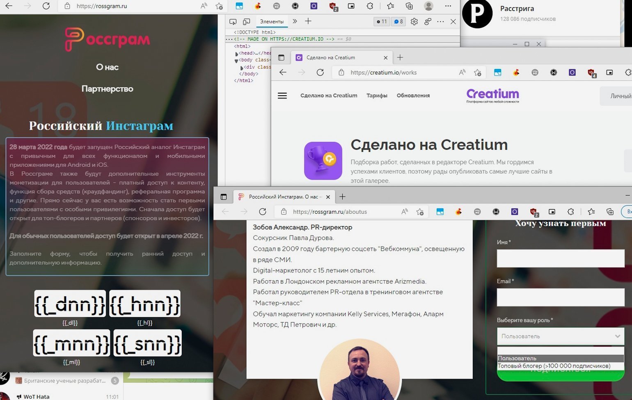The height and width of the screenshot is (400, 632).
Task: Open the favorites list icon in the aboutus window
Action: [591, 212]
